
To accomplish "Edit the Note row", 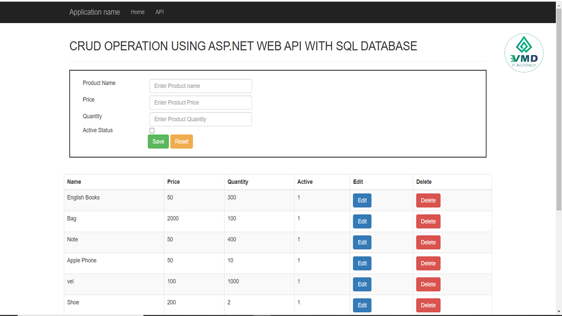I will pyautogui.click(x=362, y=242).
